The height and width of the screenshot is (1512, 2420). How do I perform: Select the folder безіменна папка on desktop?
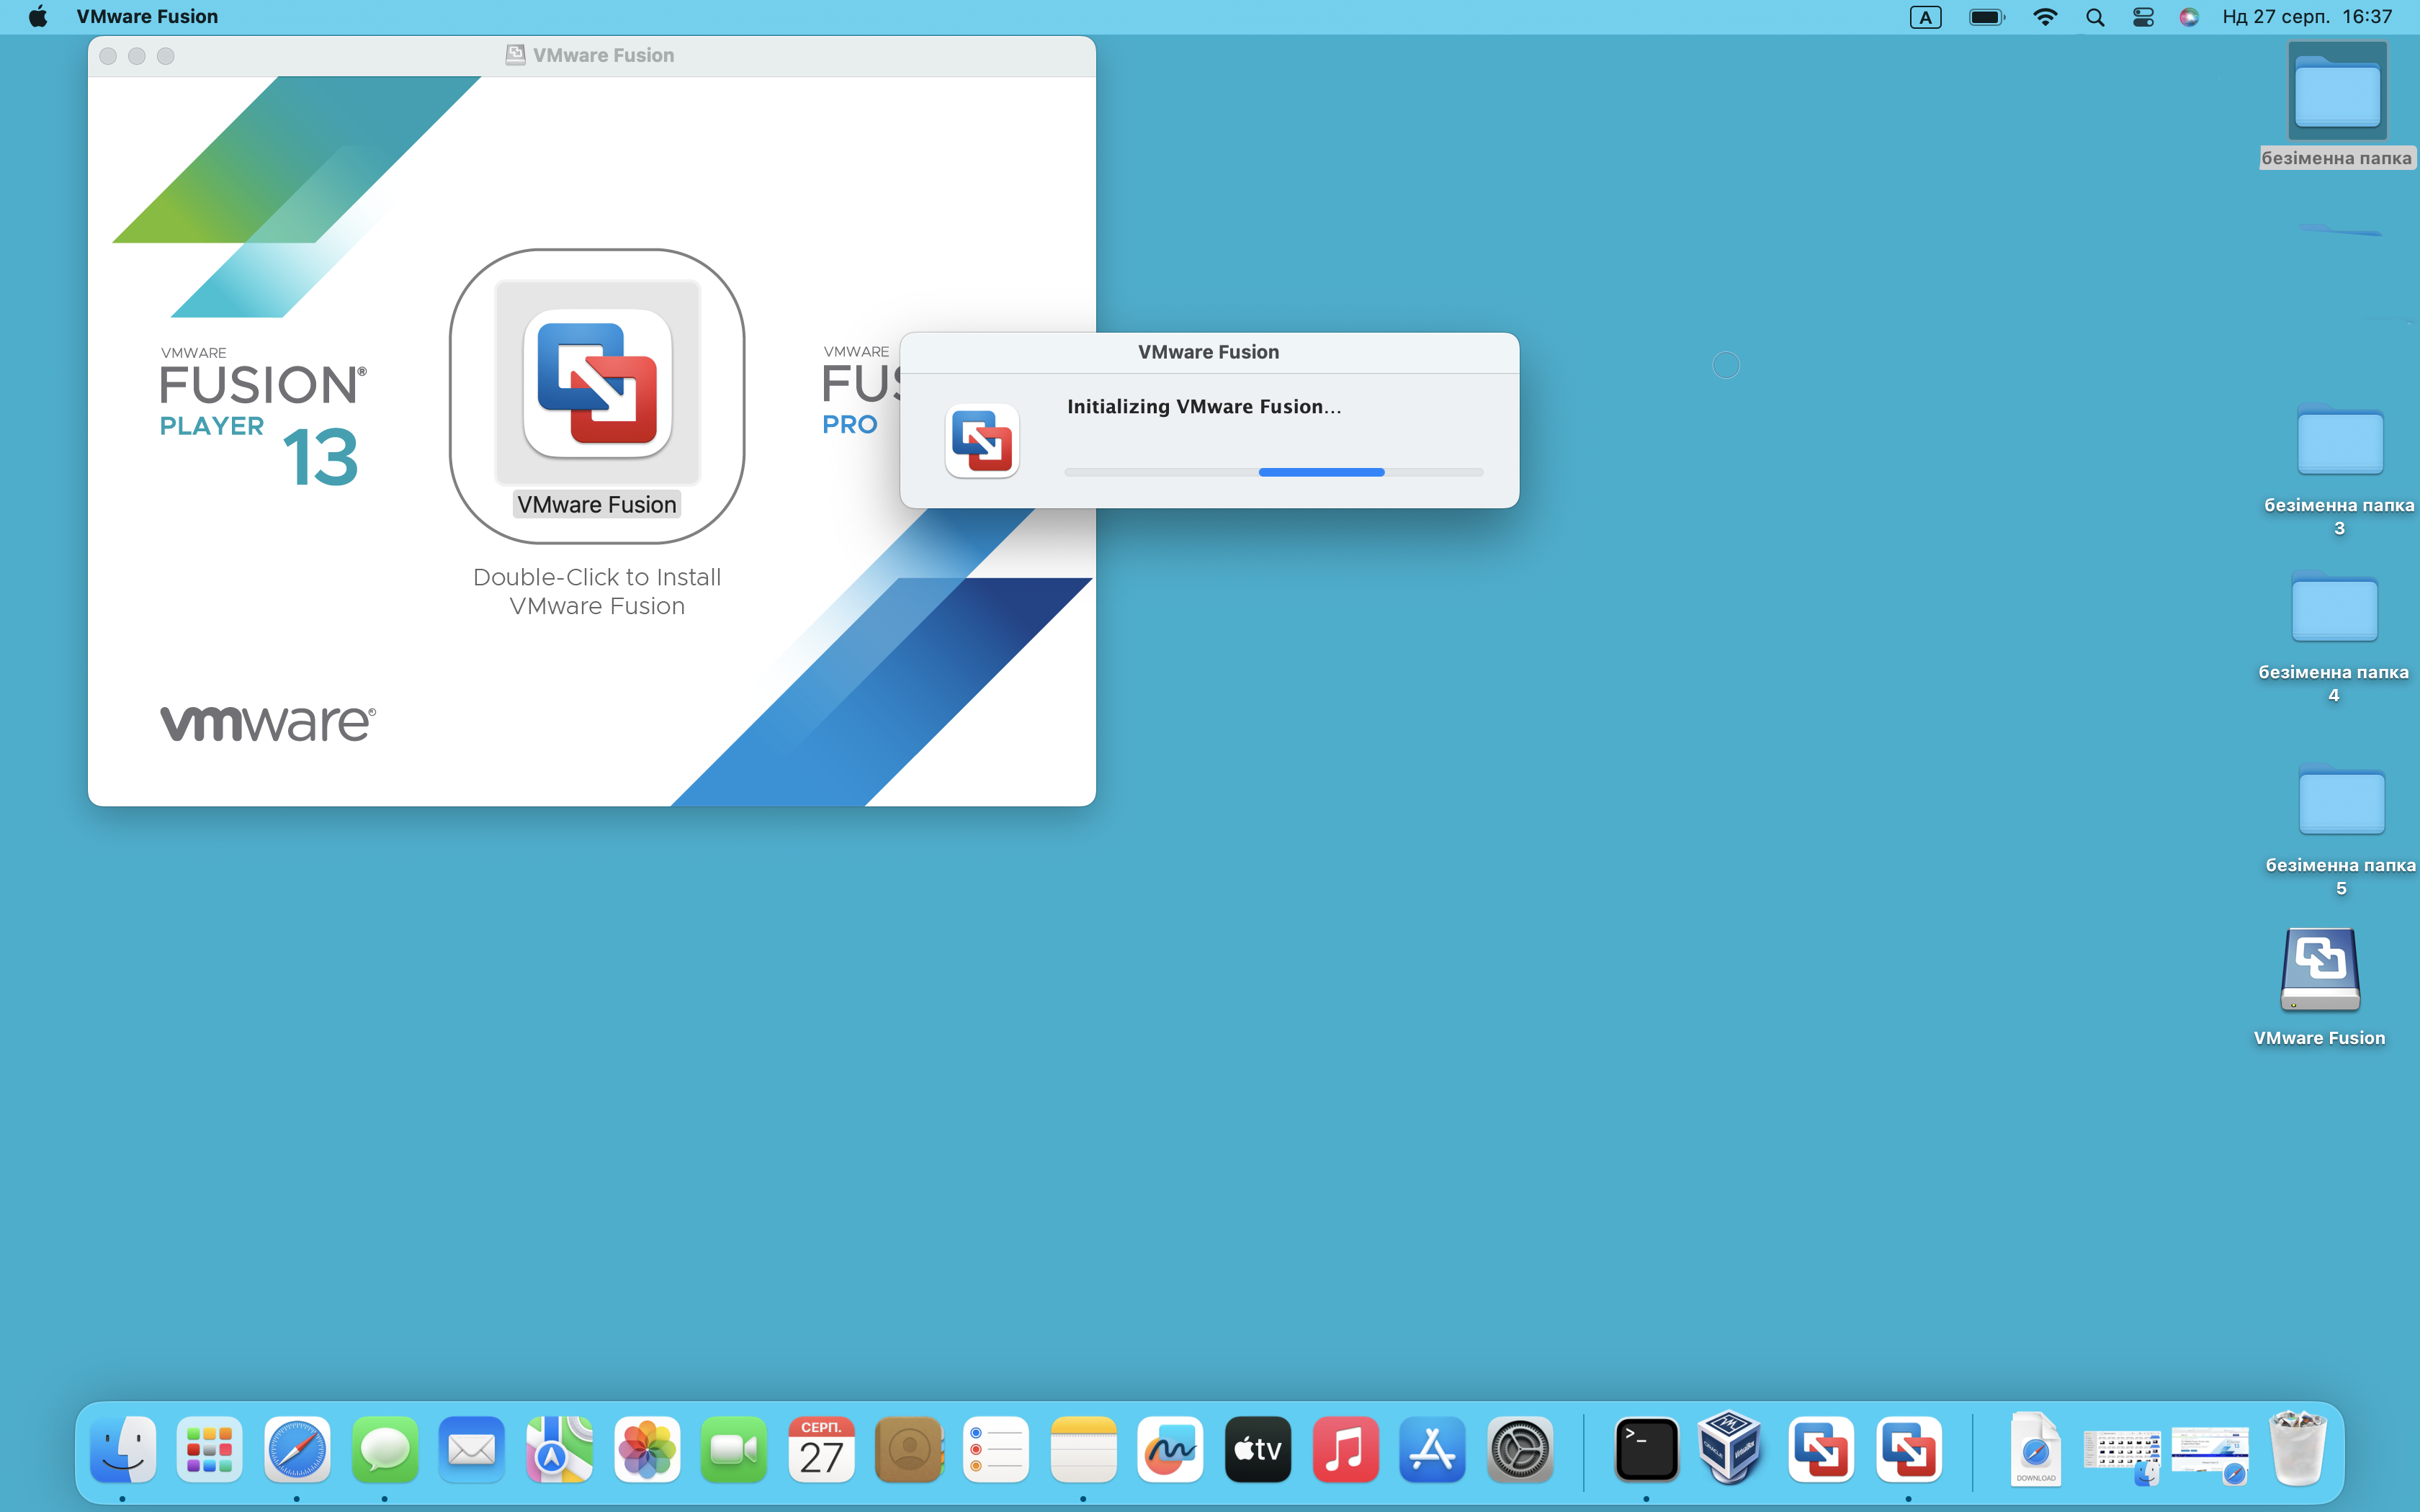tap(2337, 92)
